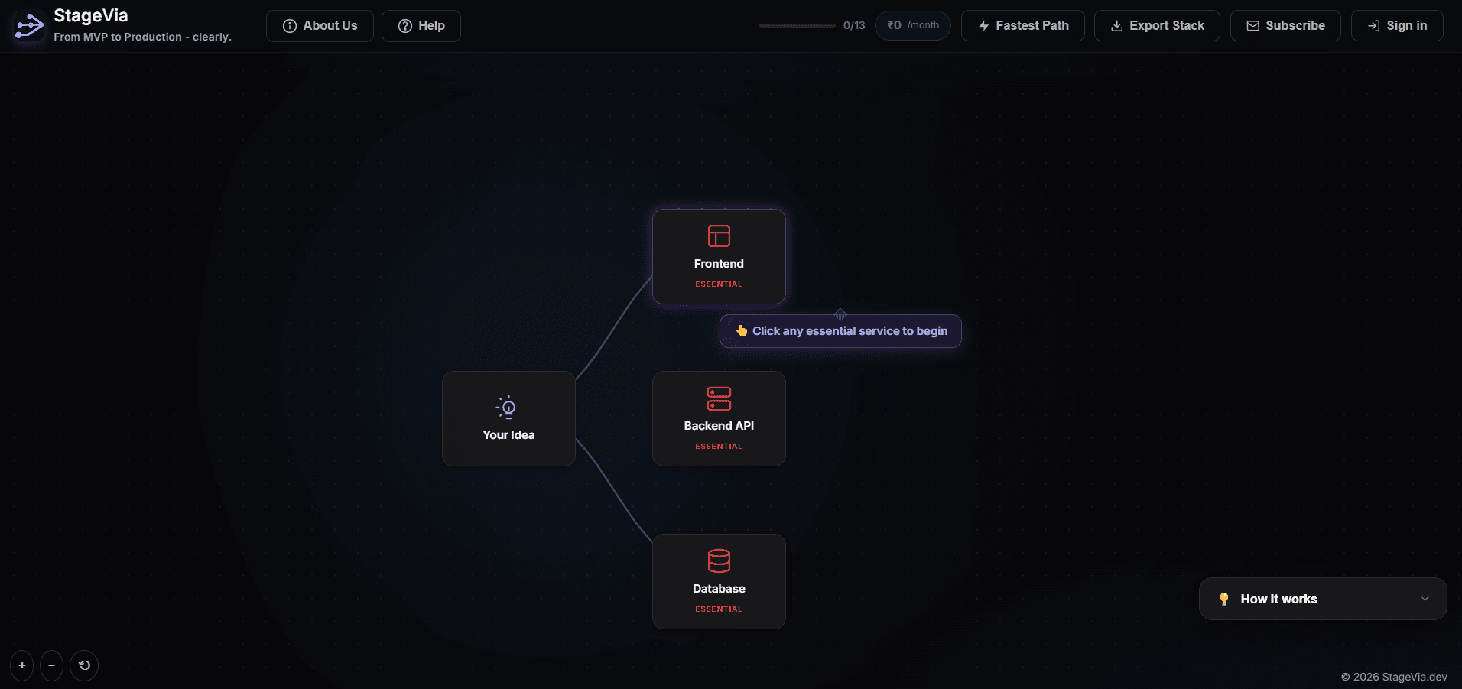Click the Fastest Path button
Screen dimensions: 1462x689
(x=1023, y=25)
